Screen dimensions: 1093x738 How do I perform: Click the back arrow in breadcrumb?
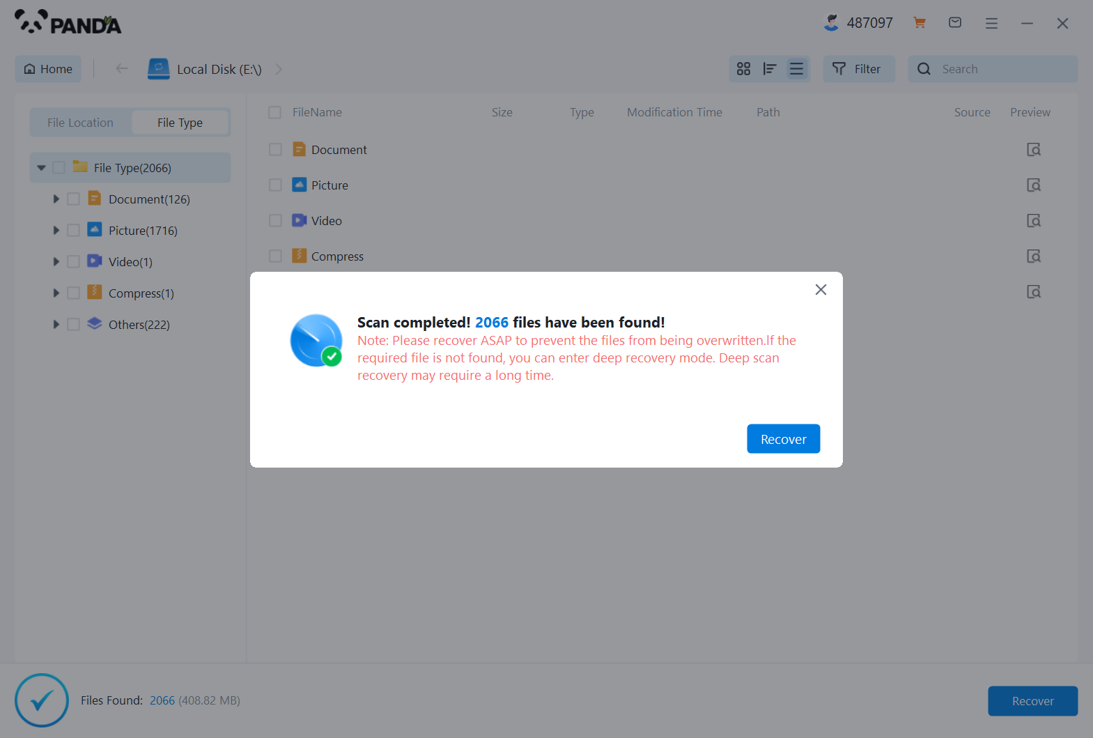pyautogui.click(x=121, y=68)
